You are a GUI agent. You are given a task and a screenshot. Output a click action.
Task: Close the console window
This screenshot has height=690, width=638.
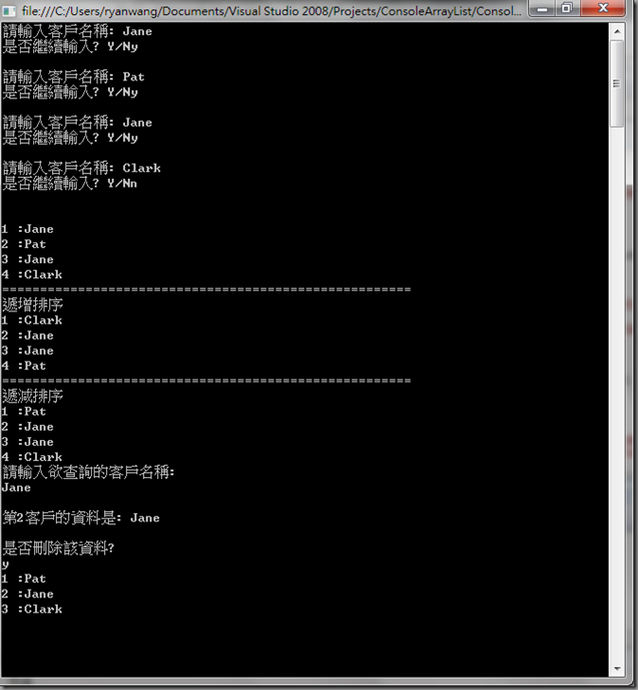click(x=603, y=9)
